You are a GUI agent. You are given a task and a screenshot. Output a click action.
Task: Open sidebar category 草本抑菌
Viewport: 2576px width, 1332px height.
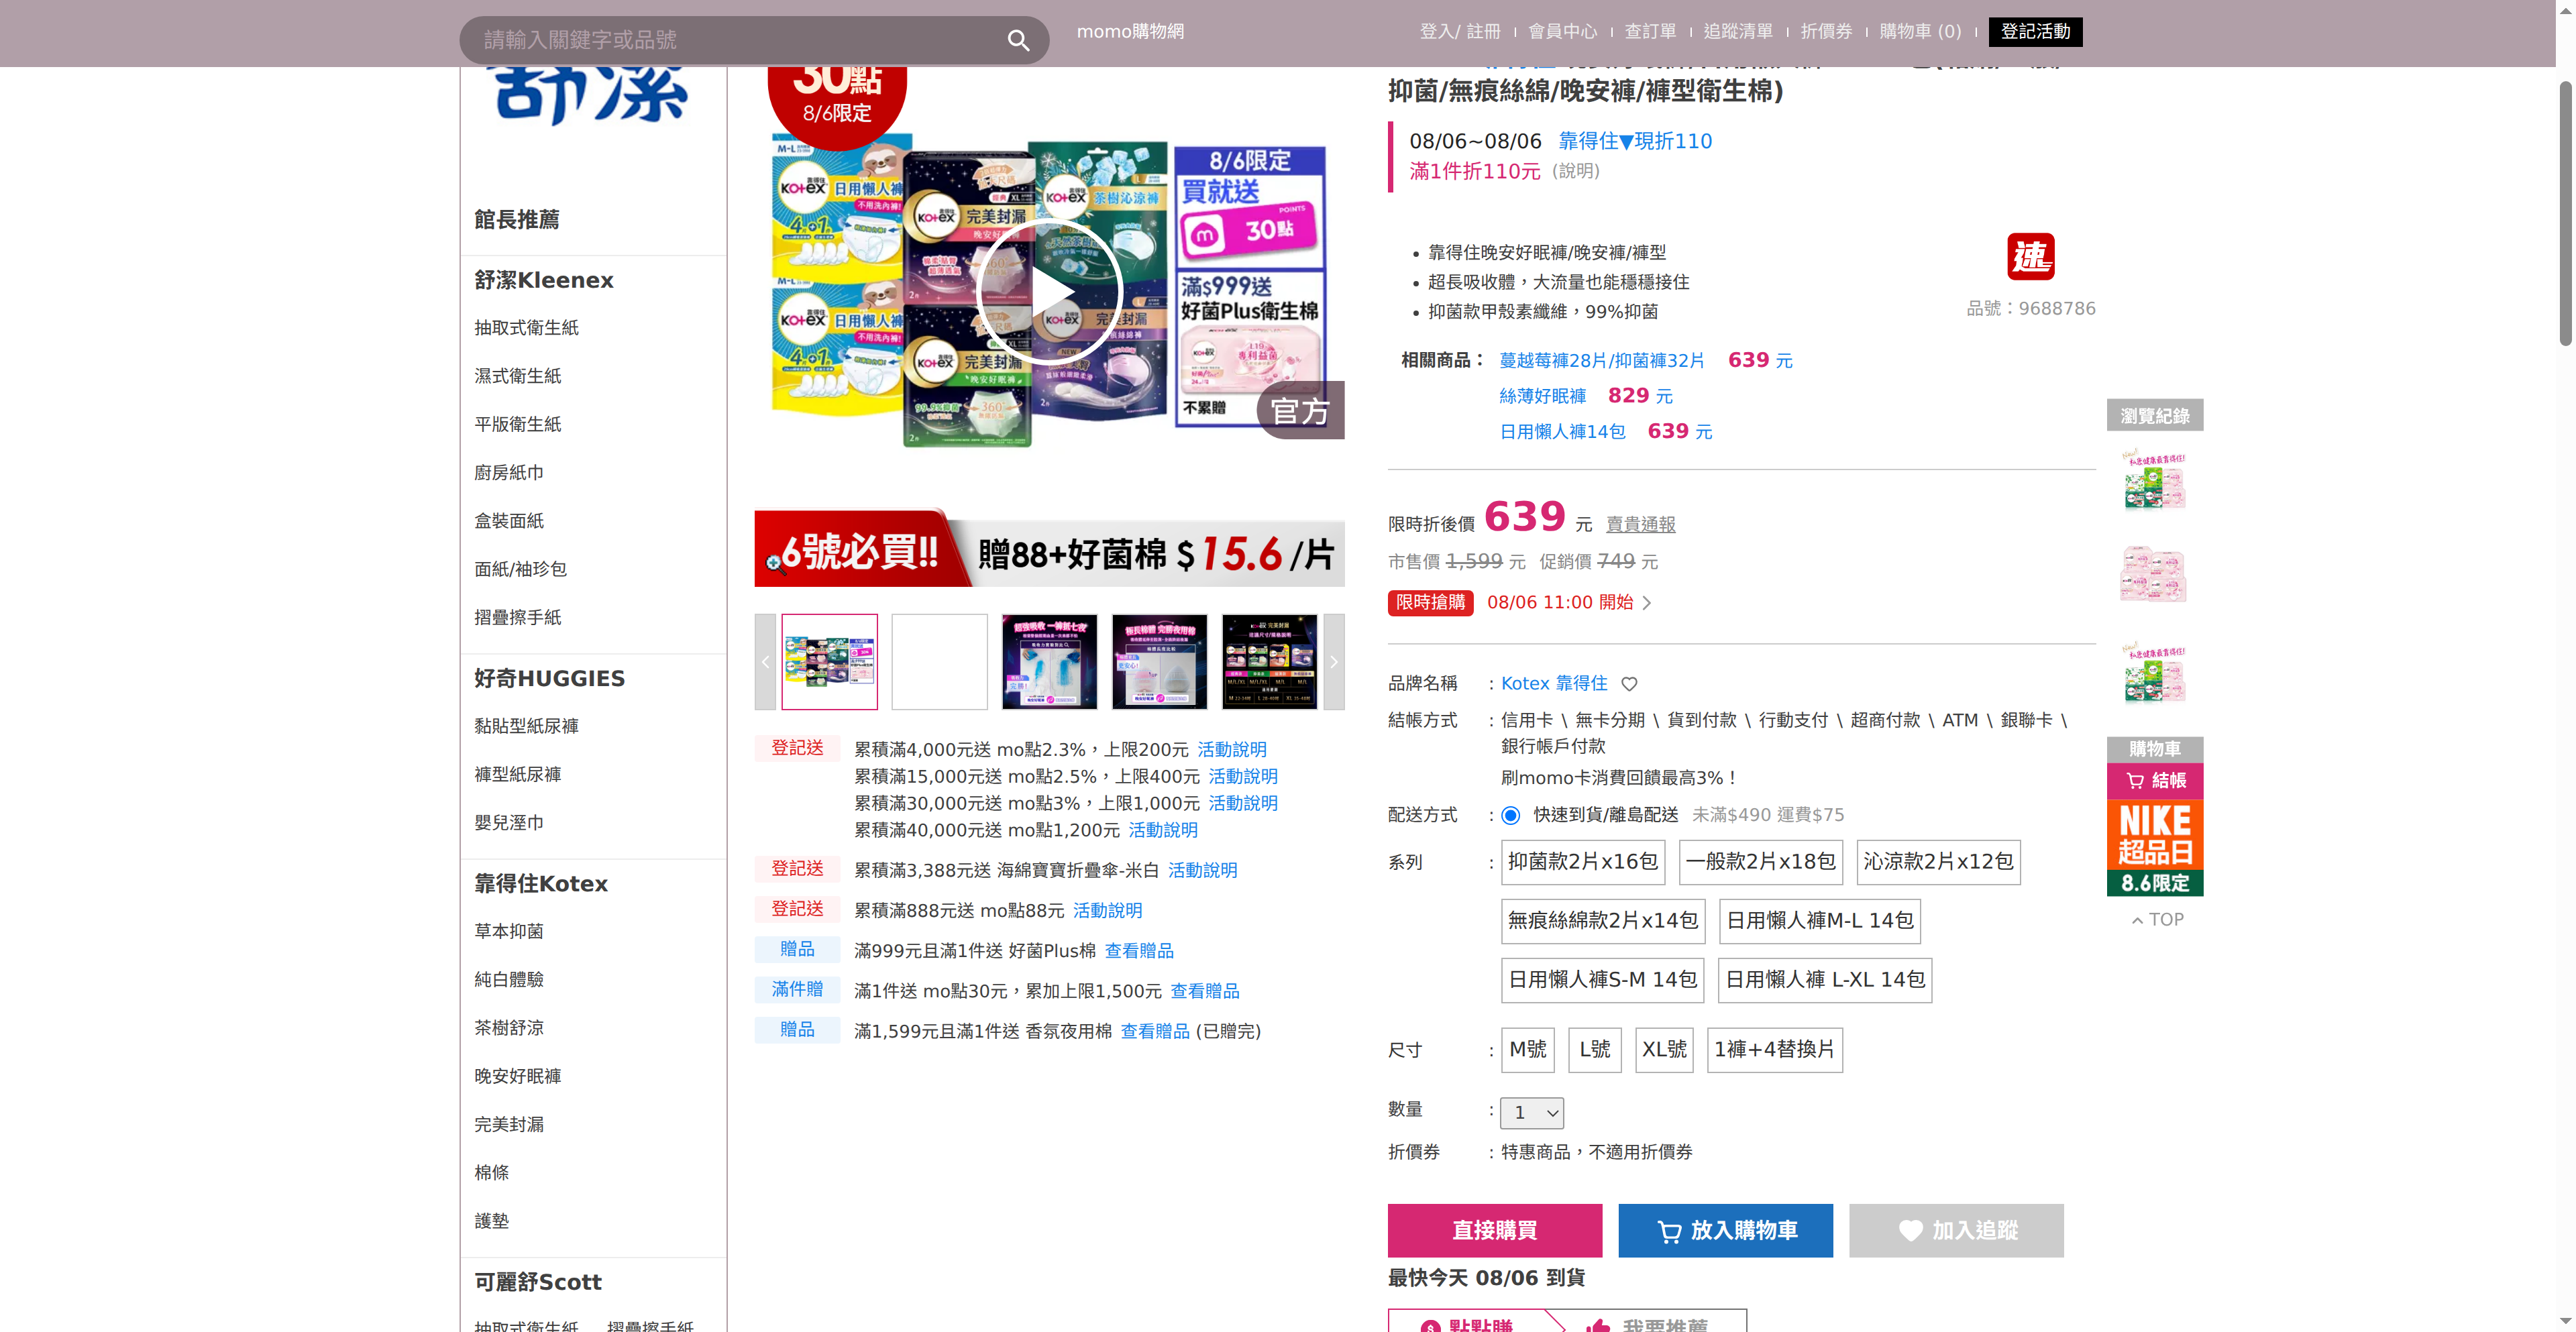[509, 931]
